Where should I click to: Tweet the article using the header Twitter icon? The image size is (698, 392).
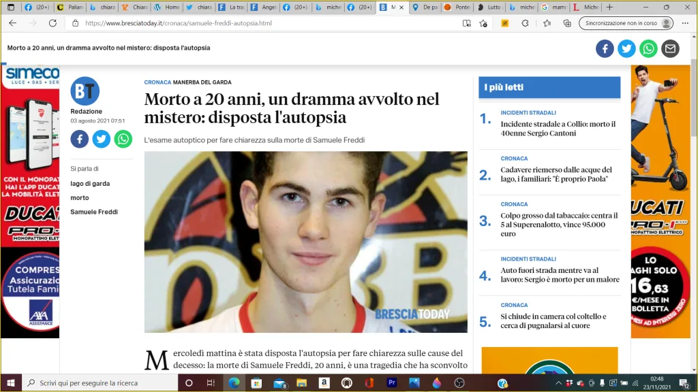click(x=626, y=48)
